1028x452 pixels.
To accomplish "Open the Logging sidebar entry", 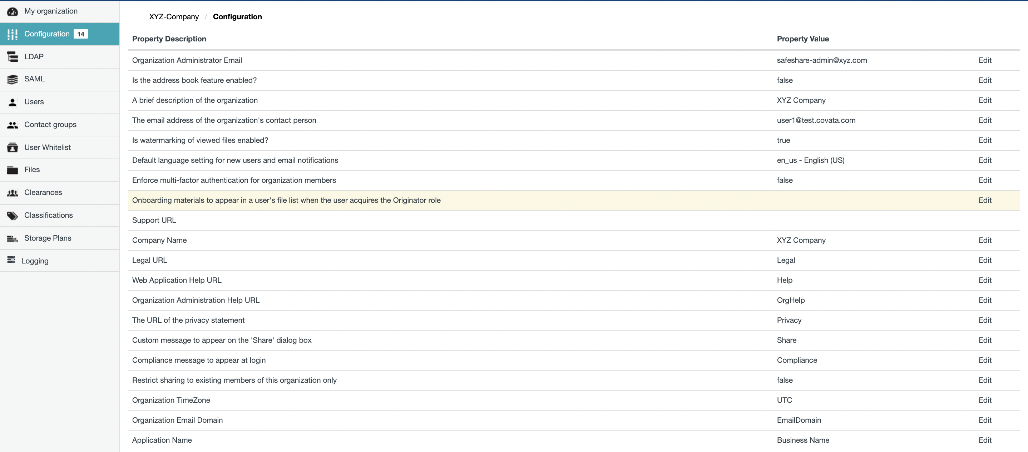I will (x=60, y=261).
